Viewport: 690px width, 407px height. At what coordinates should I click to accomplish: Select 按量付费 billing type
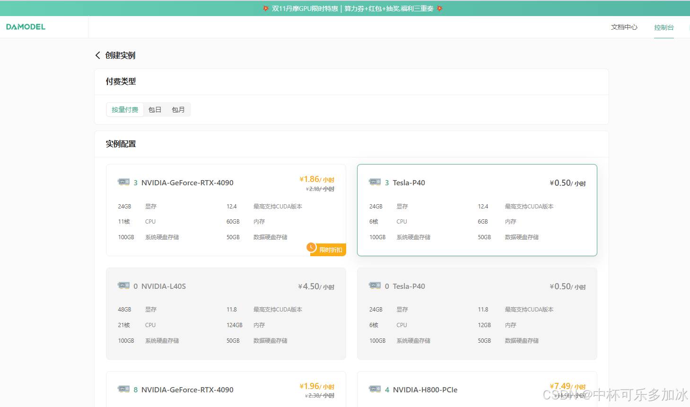click(x=125, y=110)
